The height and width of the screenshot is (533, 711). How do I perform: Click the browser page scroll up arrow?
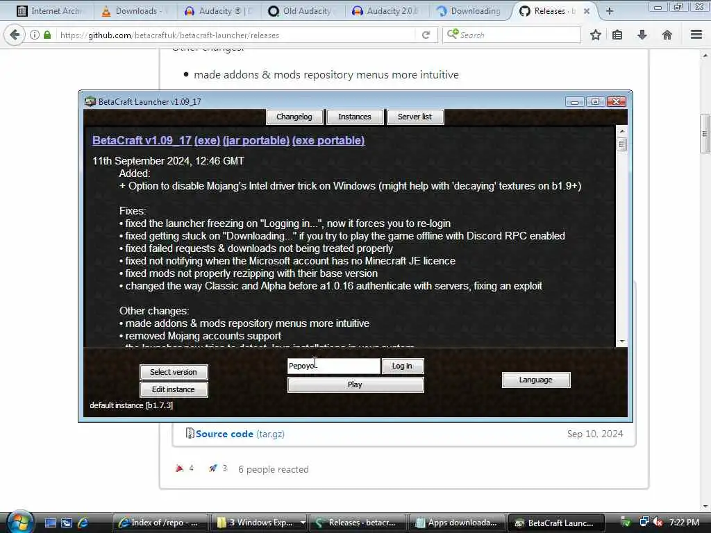tap(705, 56)
